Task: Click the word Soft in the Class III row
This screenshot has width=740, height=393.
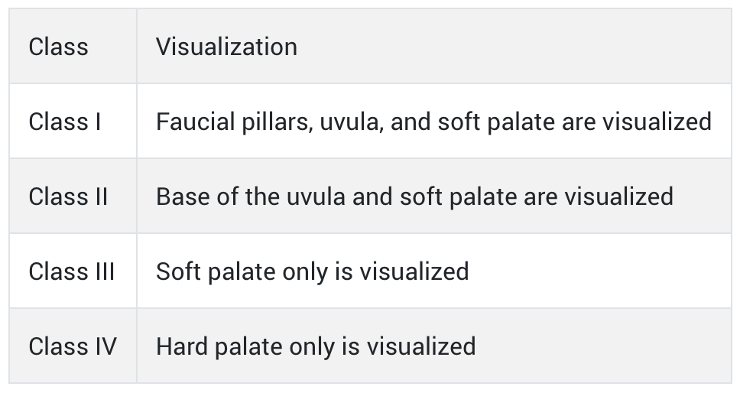Action: point(179,271)
